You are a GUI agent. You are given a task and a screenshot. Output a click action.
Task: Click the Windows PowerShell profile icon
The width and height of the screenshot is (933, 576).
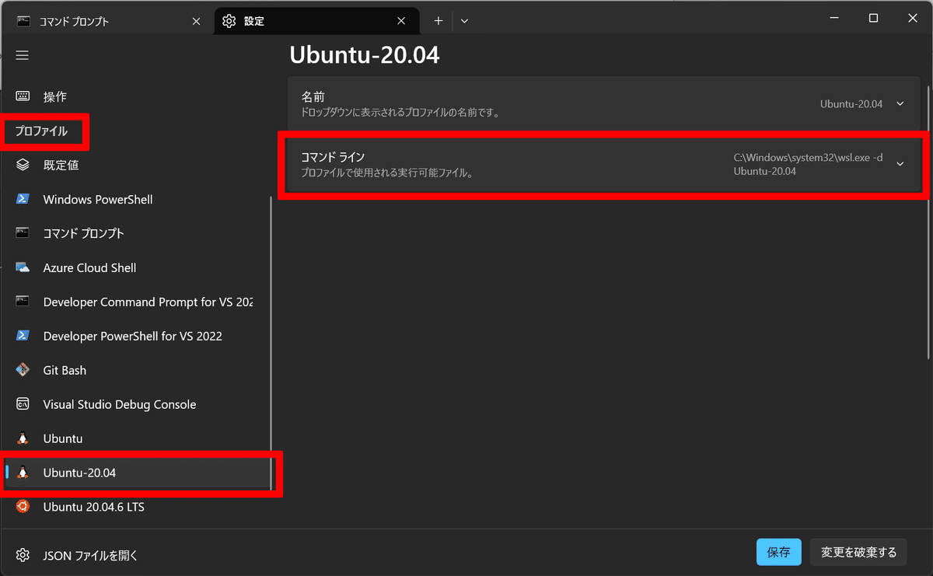pyautogui.click(x=23, y=199)
